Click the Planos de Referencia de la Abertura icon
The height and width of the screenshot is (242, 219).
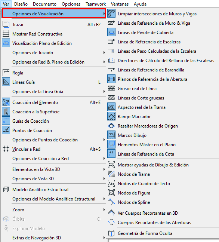(111, 79)
